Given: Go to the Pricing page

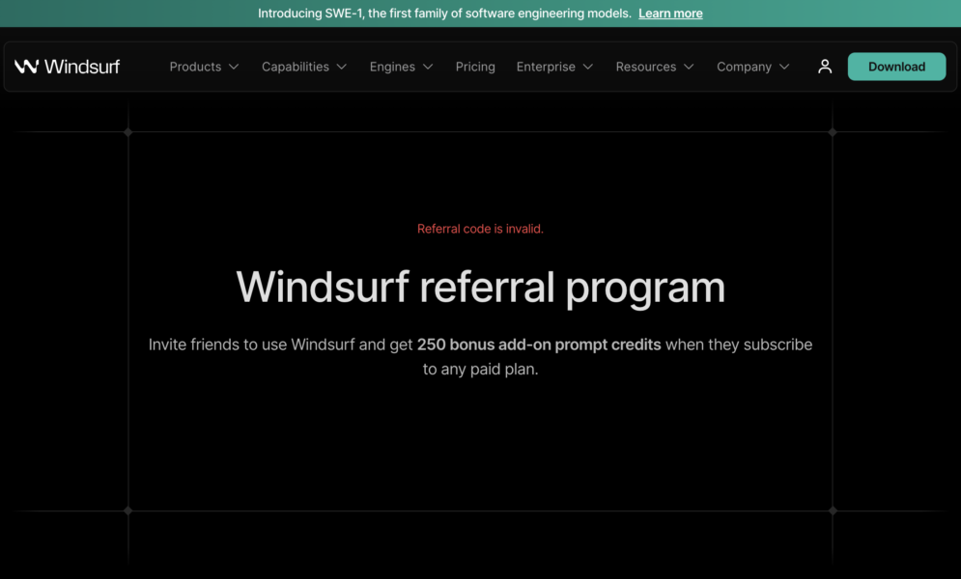Looking at the screenshot, I should pyautogui.click(x=475, y=66).
